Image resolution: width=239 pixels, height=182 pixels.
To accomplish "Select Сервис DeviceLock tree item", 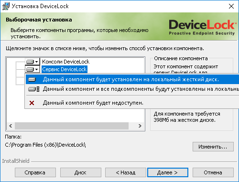I will [65, 69].
